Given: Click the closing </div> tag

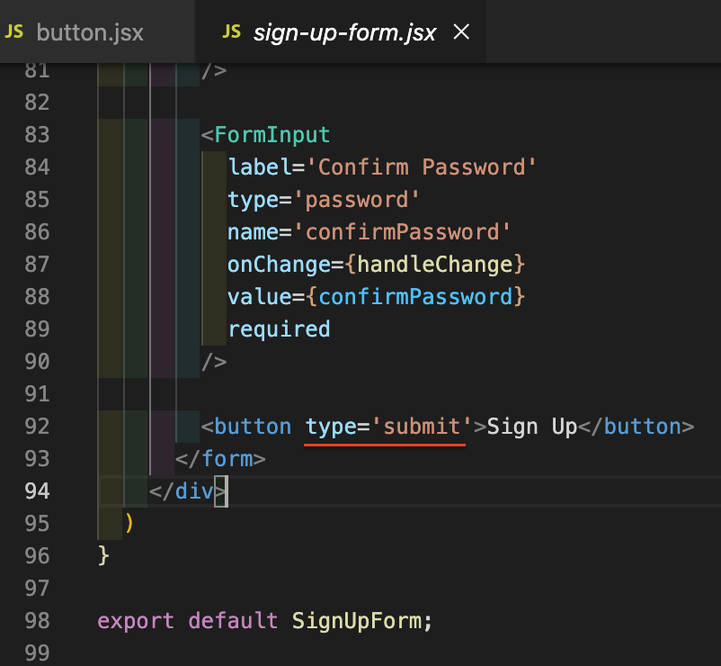Looking at the screenshot, I should click(188, 491).
